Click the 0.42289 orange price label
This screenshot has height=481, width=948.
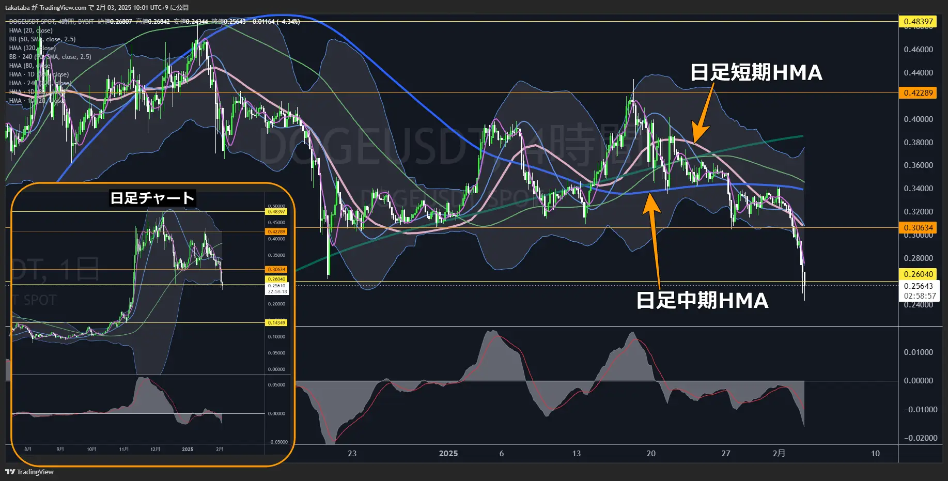[x=918, y=93]
